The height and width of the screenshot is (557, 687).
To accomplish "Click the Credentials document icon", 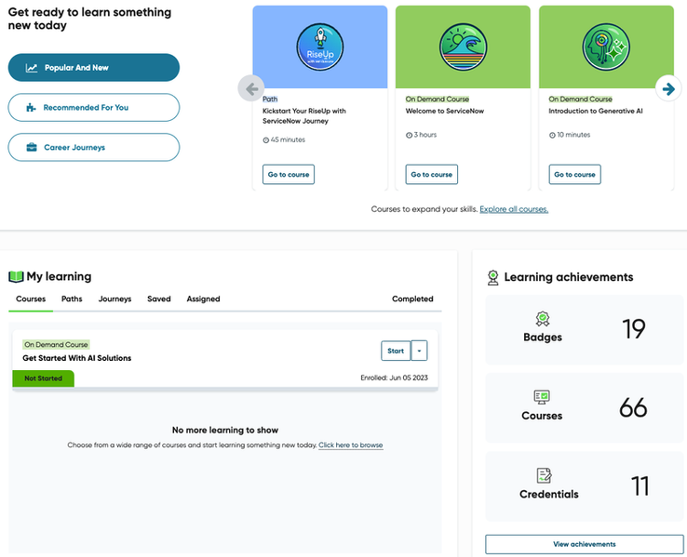I will click(544, 475).
